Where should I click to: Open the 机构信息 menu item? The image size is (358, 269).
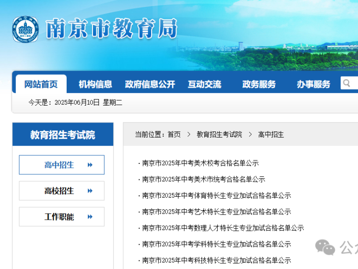click(x=95, y=84)
